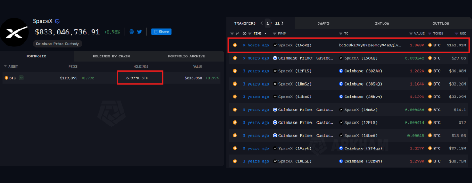The image size is (472, 183).
Task: Click the blue Share button
Action: 161,32
